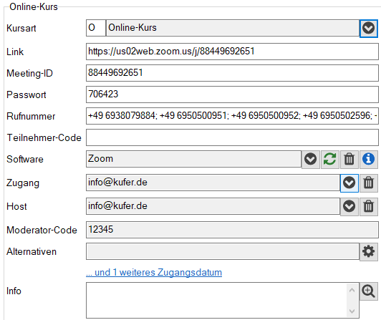Delete the Host entry with trash icon
This screenshot has height=320, width=381.
pos(369,206)
